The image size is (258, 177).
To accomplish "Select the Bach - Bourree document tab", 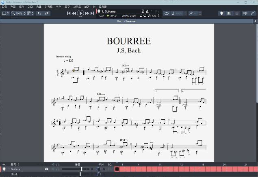I will (126, 21).
